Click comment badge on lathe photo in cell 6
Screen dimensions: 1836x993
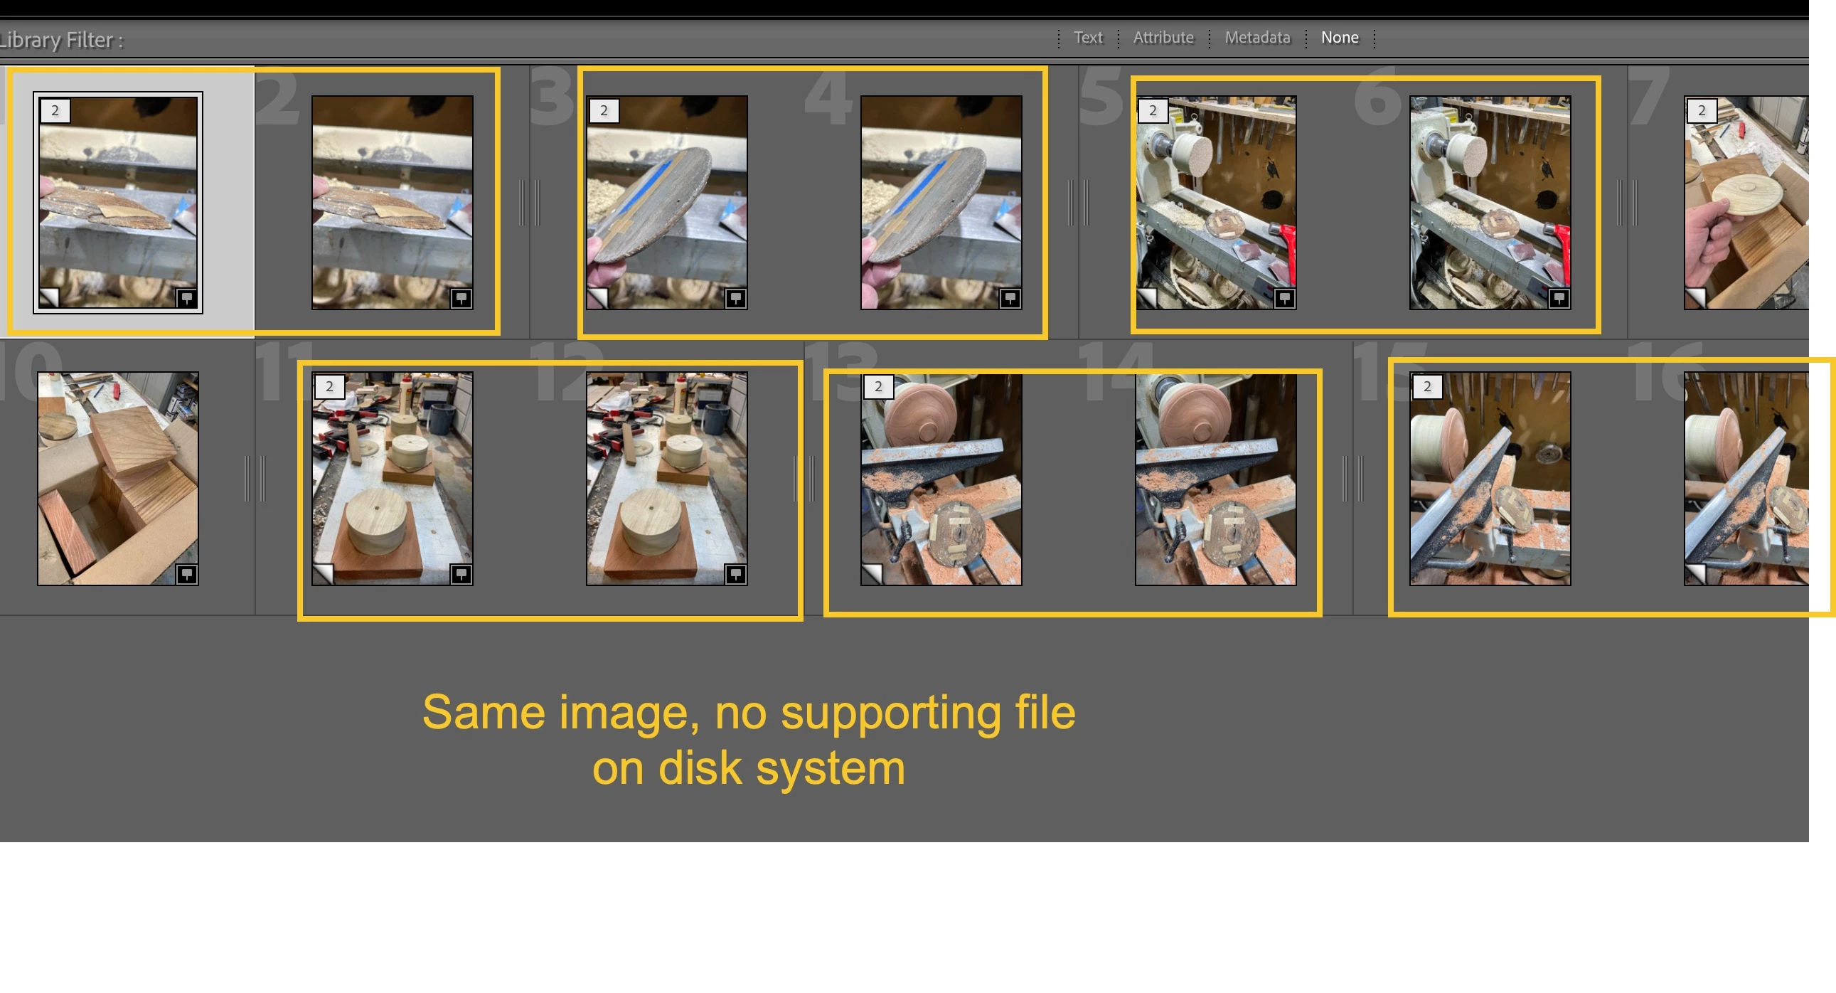pyautogui.click(x=1559, y=298)
